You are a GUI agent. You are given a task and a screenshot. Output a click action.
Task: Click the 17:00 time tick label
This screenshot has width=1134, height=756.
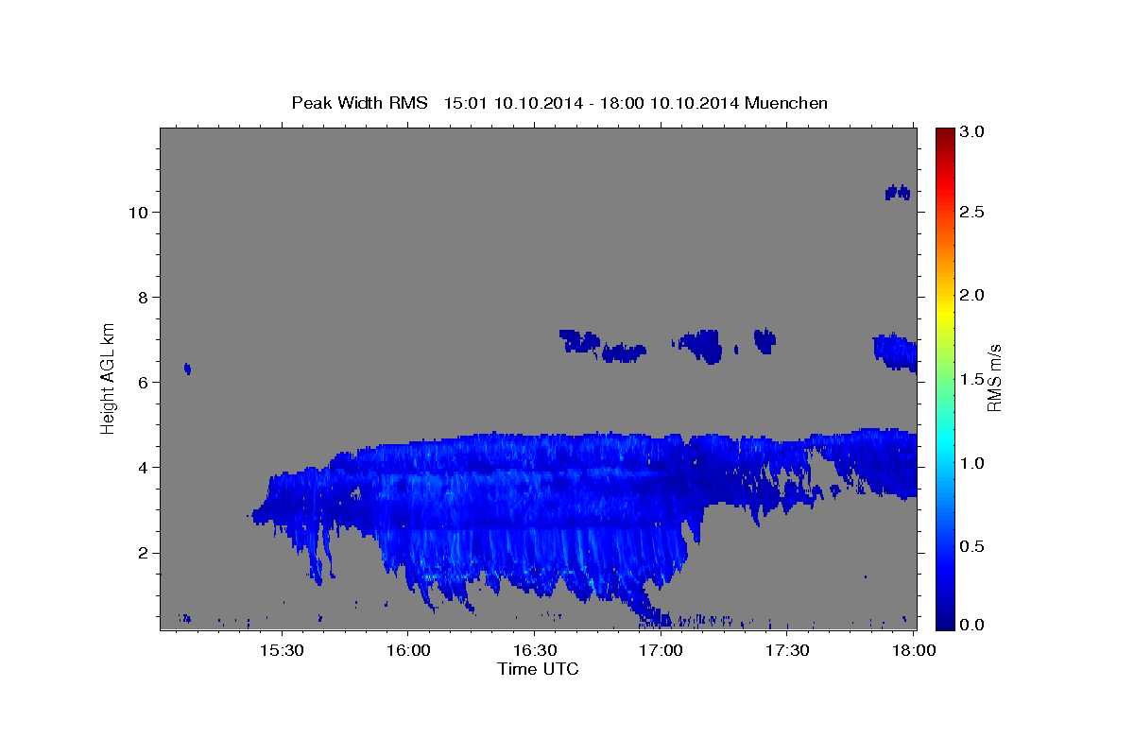(x=661, y=651)
